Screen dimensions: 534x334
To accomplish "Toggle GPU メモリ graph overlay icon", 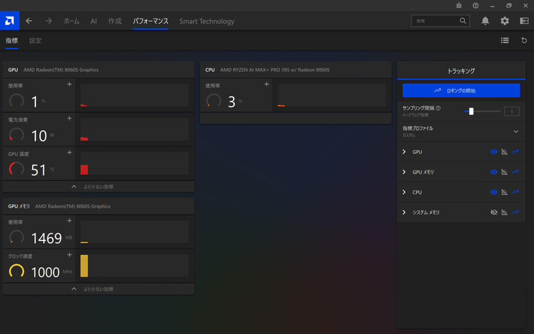I will click(505, 172).
